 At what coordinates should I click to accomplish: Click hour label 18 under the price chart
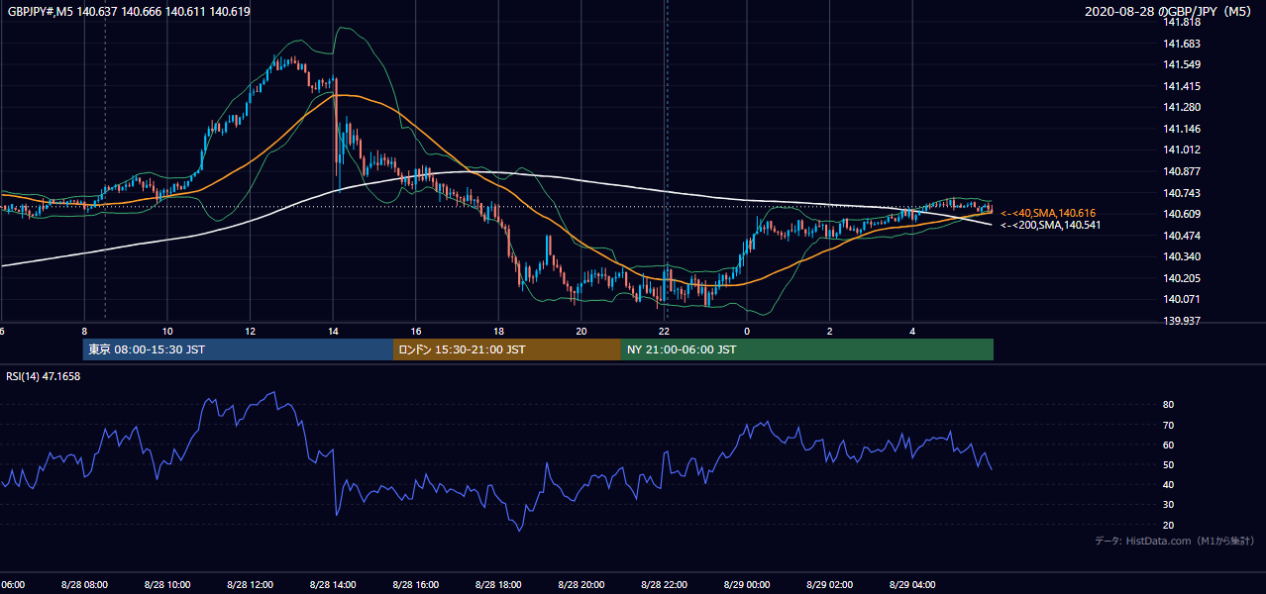click(x=499, y=332)
